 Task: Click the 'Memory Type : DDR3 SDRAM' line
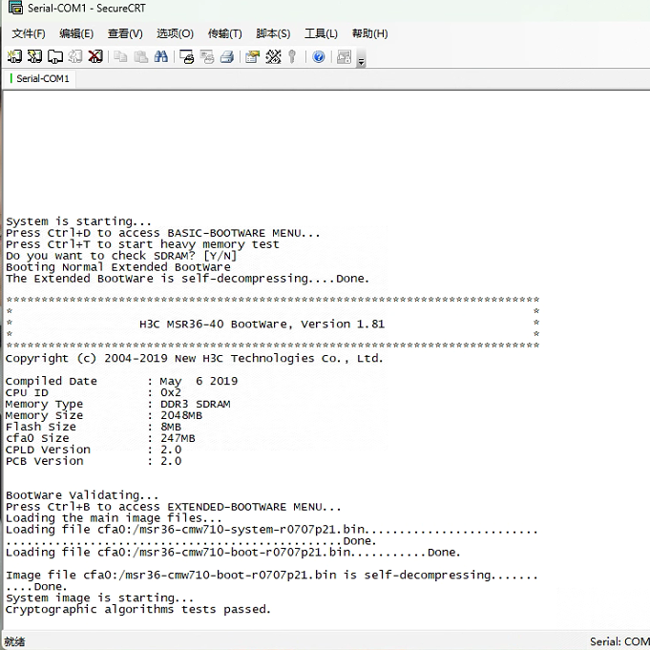tap(117, 404)
